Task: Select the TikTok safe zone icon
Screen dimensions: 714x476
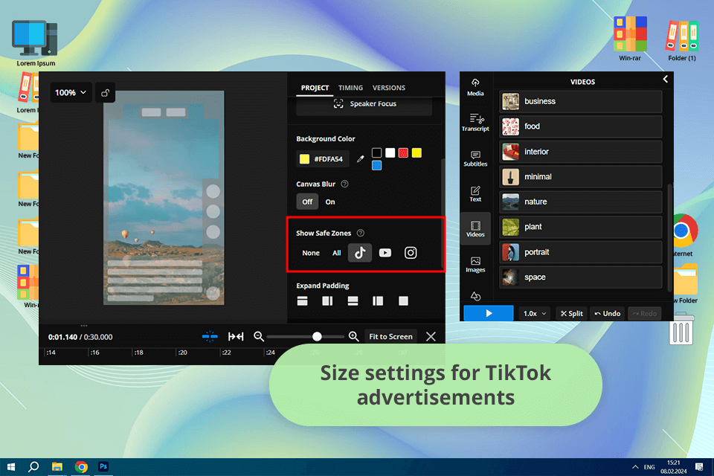Action: (x=360, y=253)
